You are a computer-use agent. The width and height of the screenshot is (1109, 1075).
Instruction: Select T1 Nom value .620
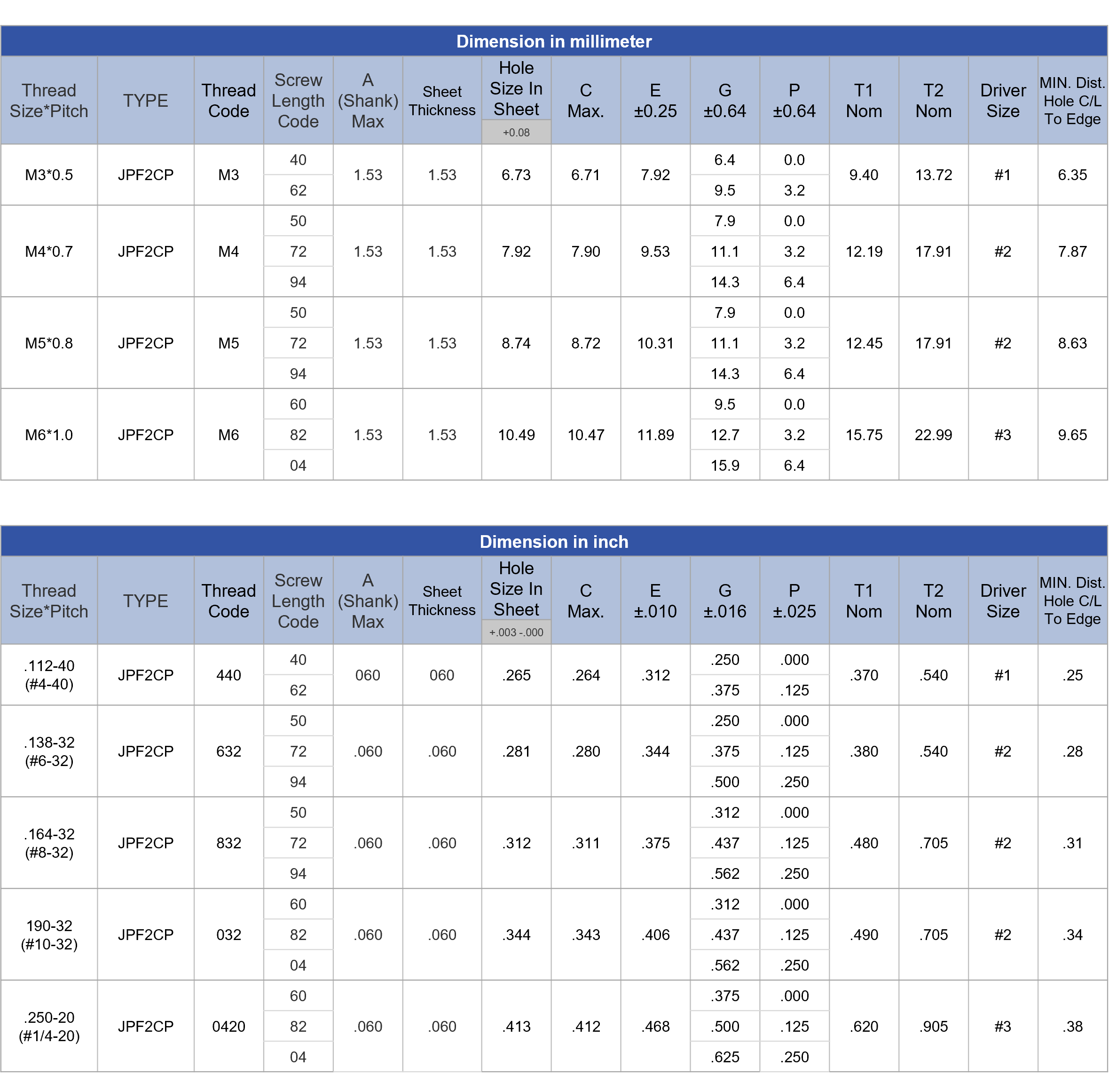point(864,1026)
